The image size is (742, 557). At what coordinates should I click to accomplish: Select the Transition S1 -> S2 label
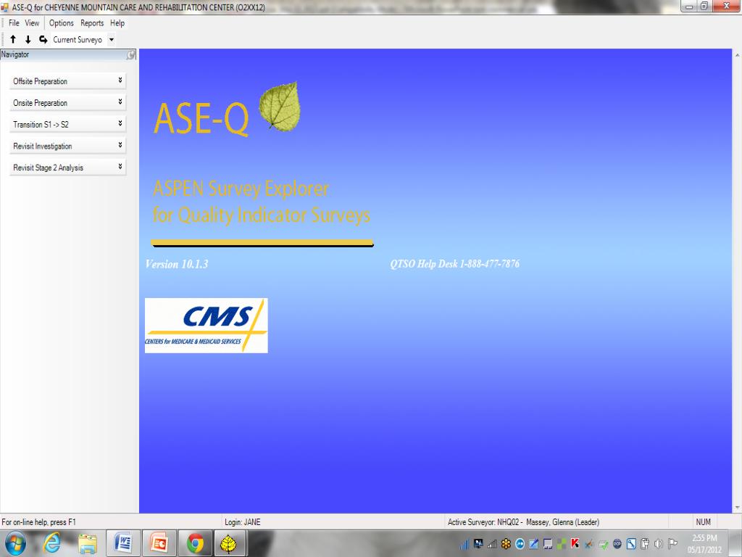41,125
